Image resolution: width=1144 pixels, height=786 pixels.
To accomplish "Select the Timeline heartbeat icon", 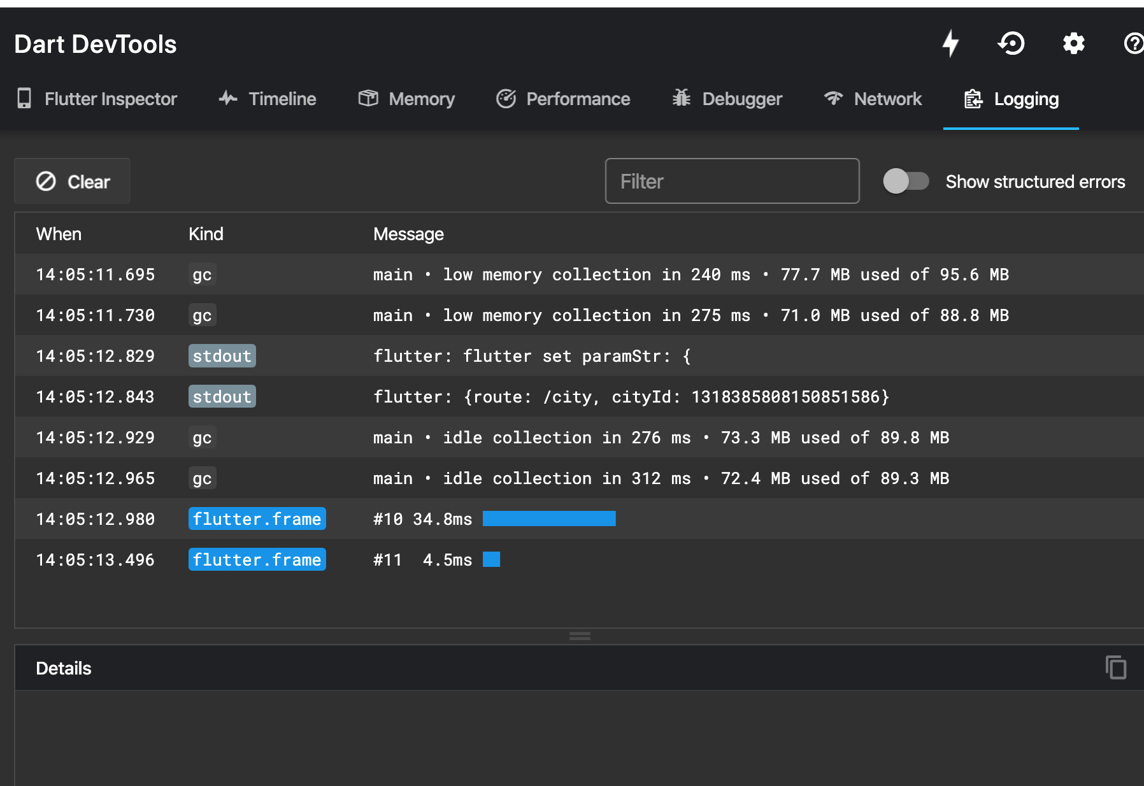I will pos(228,99).
